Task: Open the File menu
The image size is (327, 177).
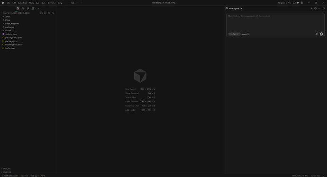Action: 9,3
